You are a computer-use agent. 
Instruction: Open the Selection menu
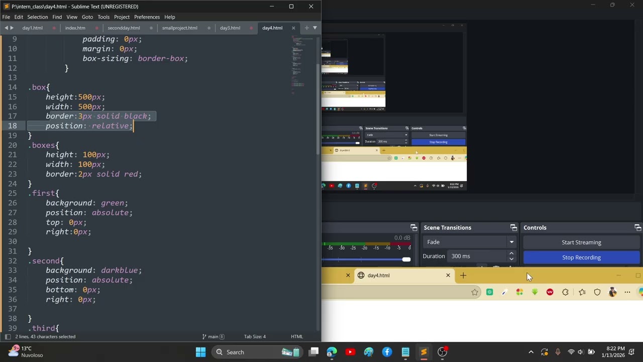pos(38,17)
